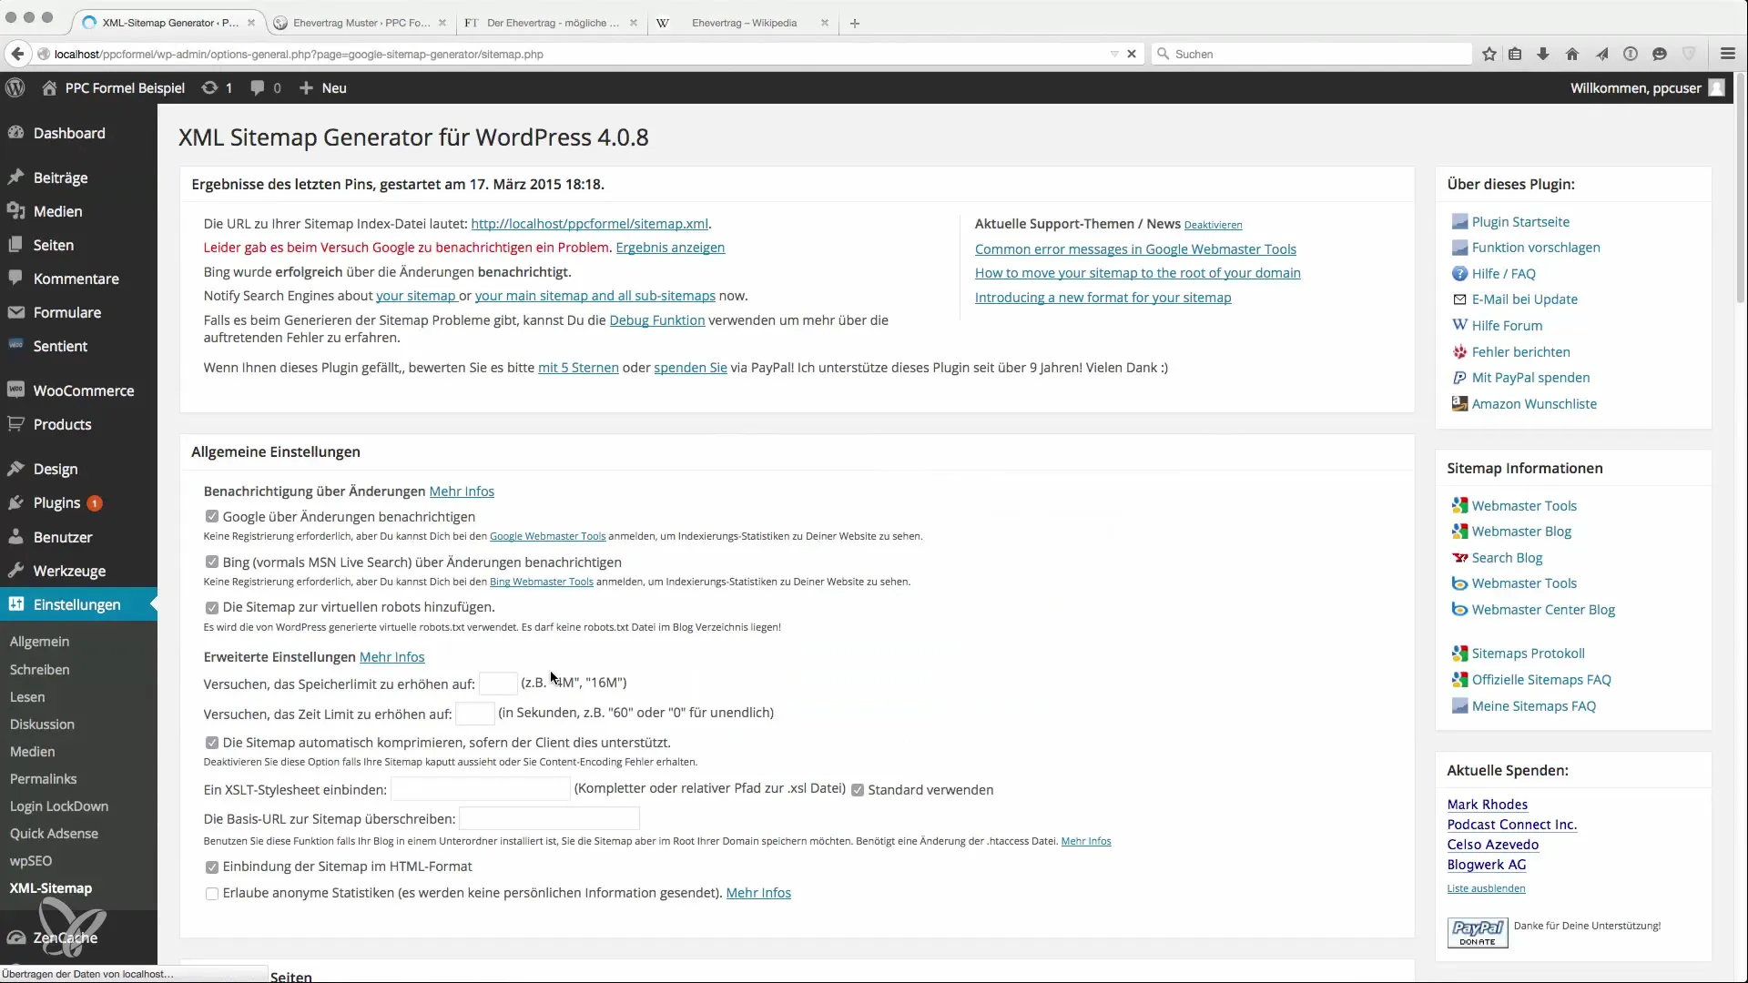
Task: Open the updates icon in admin bar
Action: 217,87
